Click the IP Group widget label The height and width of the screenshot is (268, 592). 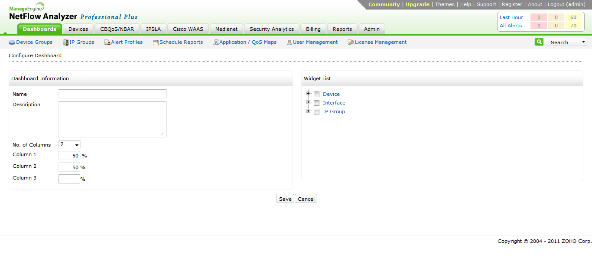[334, 111]
